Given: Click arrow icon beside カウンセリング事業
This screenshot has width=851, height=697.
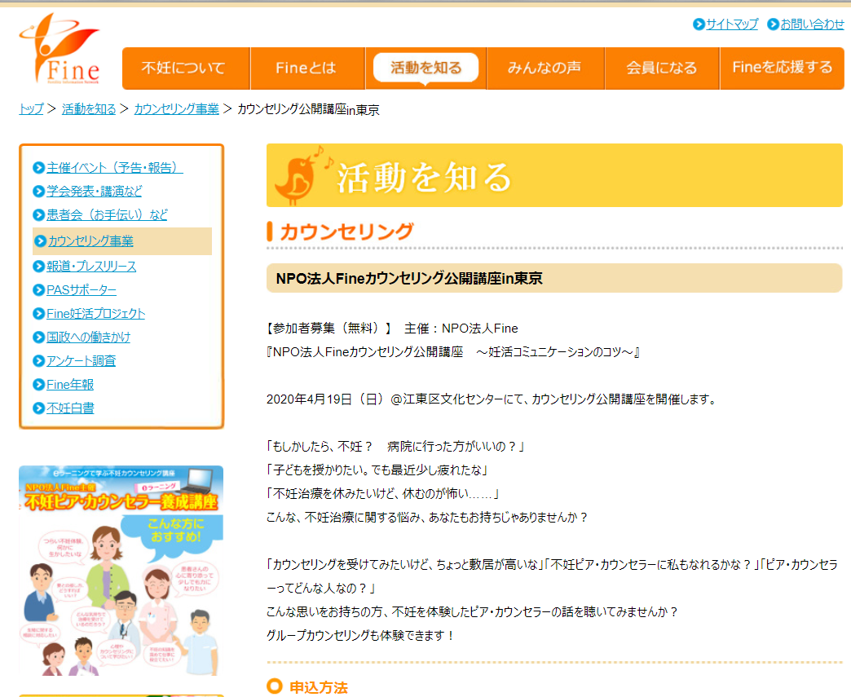Looking at the screenshot, I should (x=40, y=241).
